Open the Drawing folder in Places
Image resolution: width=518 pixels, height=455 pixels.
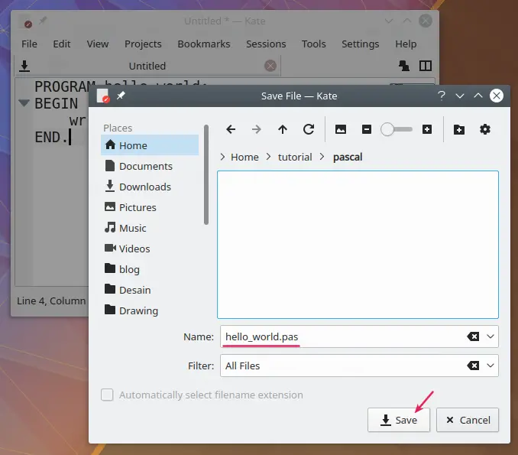(150, 310)
